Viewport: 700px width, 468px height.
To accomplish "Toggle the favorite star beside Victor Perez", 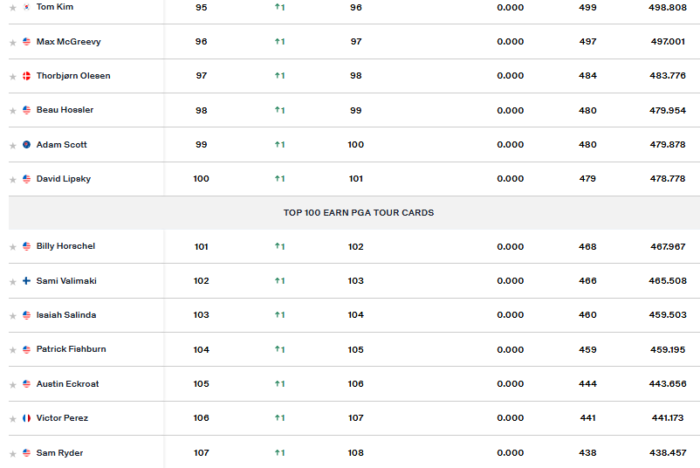I will 12,419.
